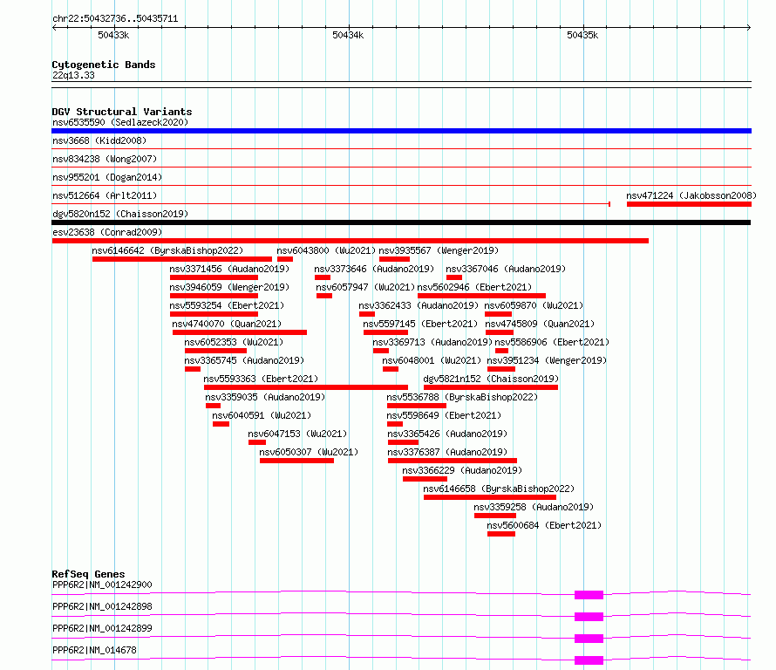Screen dimensions: 776x670
Task: Click the RefSeq Genes track title
Action: [89, 574]
